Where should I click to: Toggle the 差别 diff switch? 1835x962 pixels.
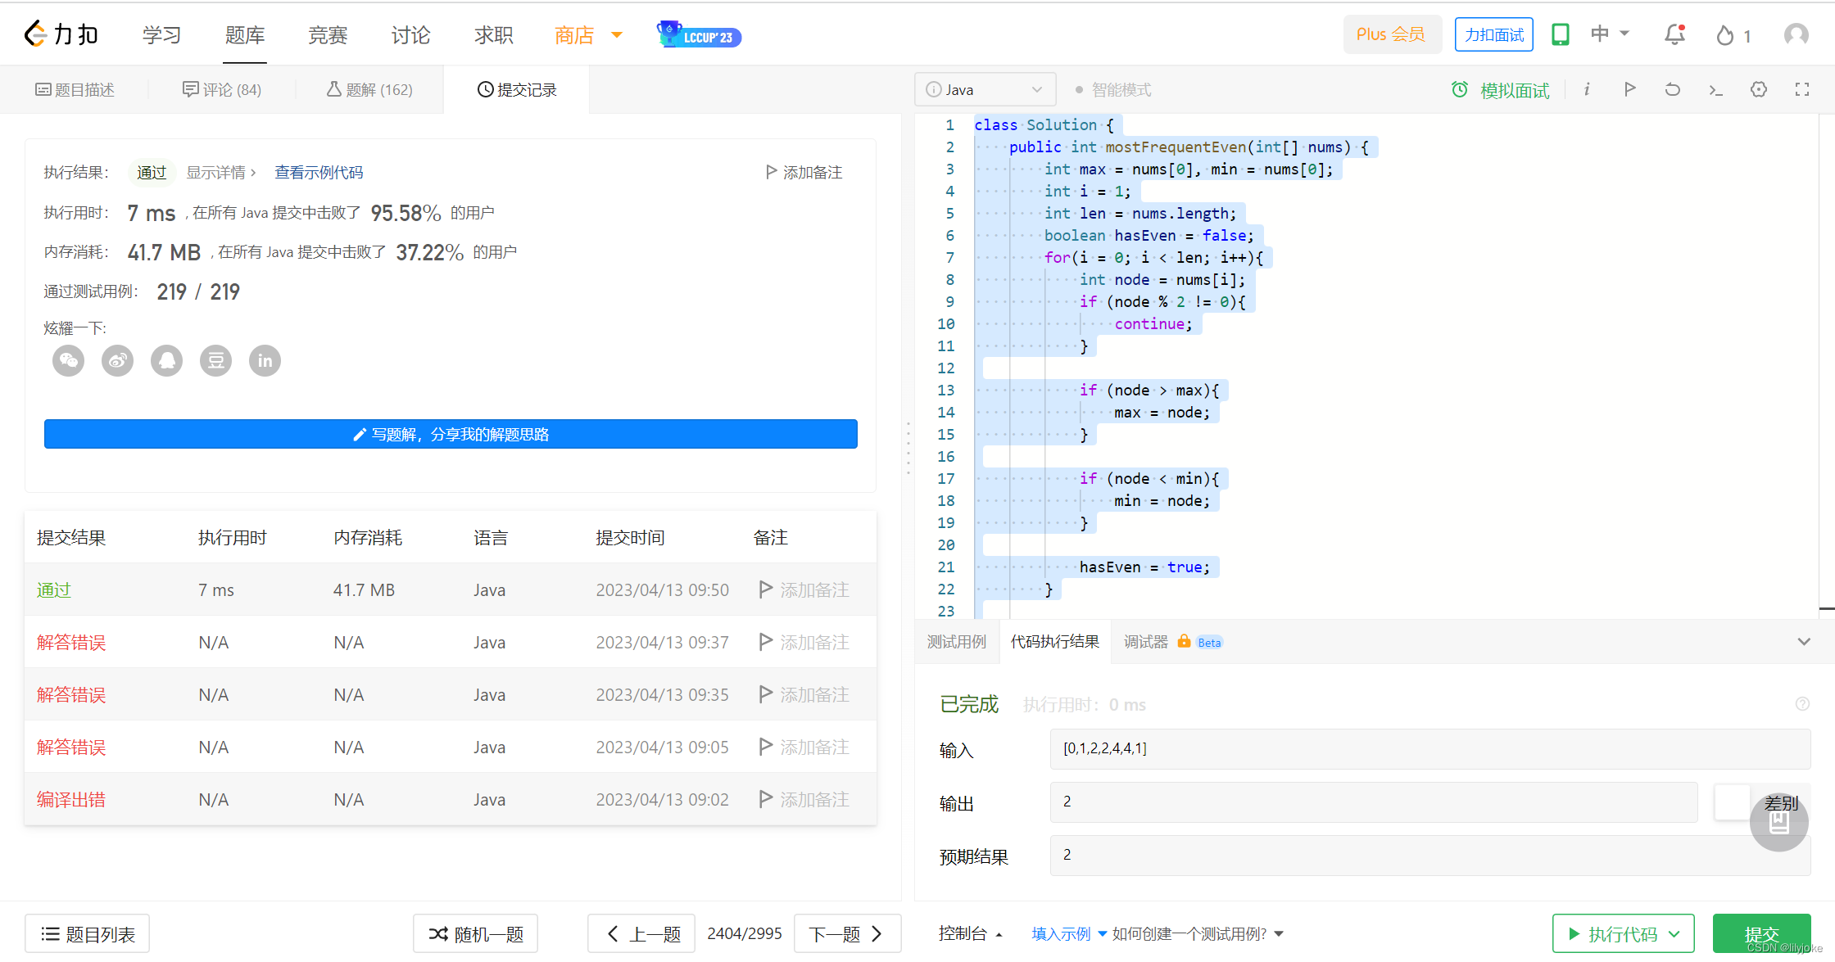(1732, 802)
